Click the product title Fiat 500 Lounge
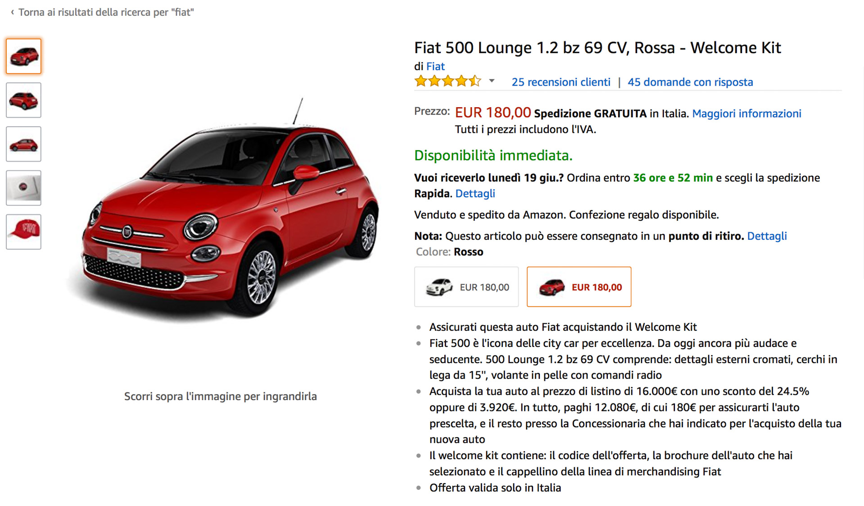 597,47
